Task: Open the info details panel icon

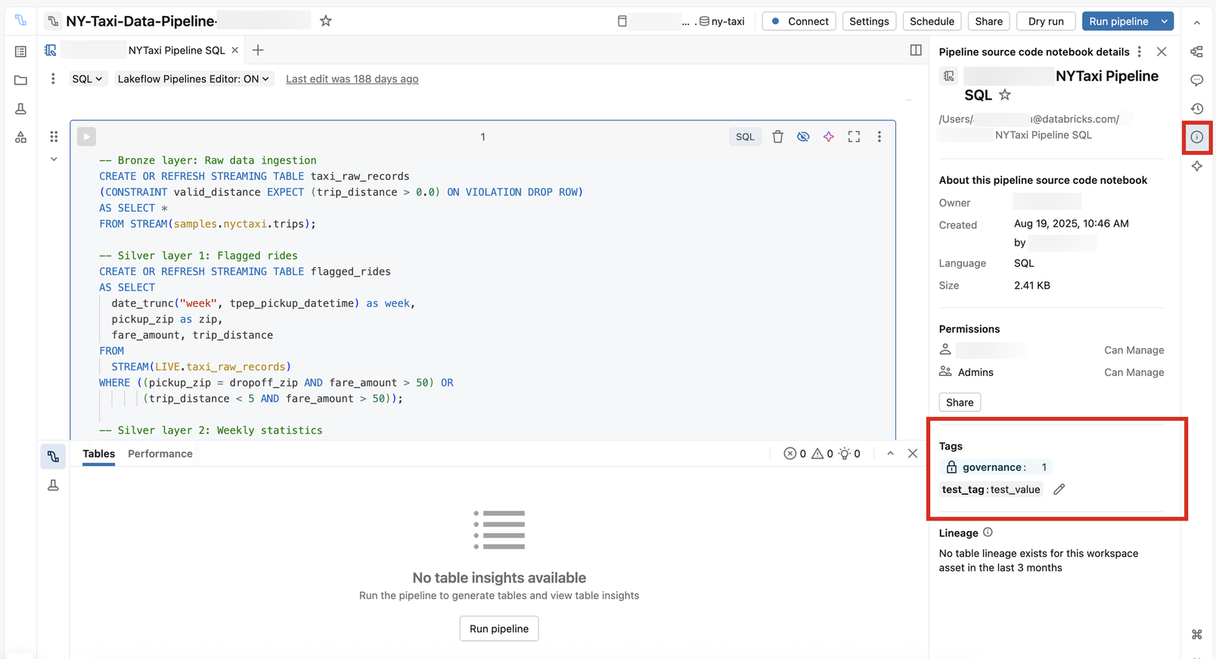Action: point(1196,137)
